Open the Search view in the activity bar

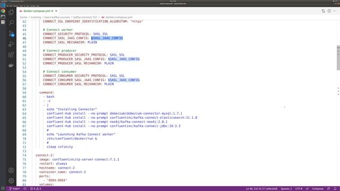(11, 23)
